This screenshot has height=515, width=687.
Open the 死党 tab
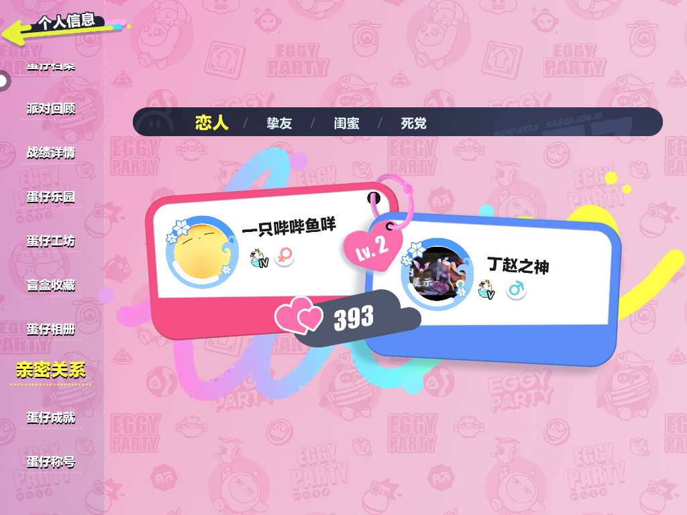[413, 123]
